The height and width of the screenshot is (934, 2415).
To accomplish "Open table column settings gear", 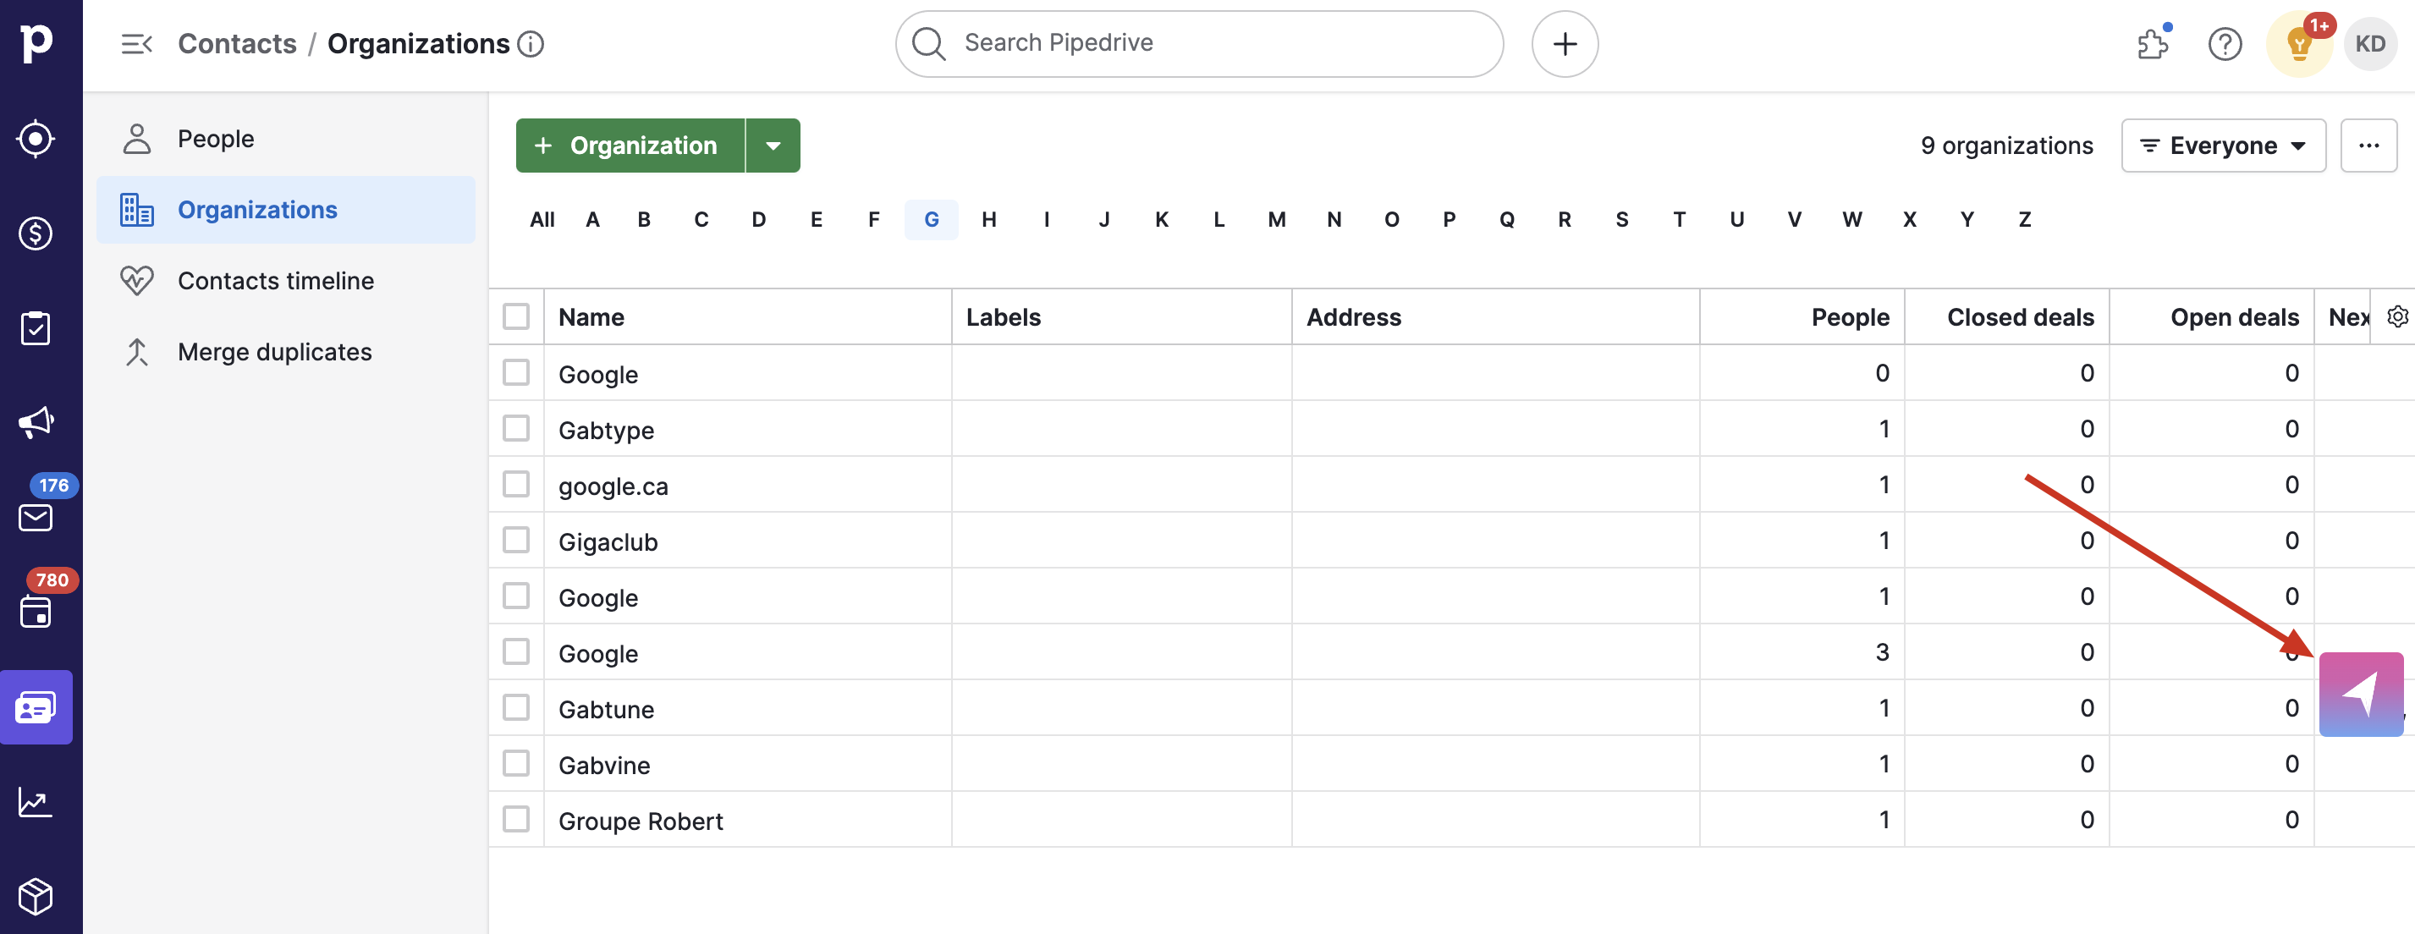I will click(2396, 317).
